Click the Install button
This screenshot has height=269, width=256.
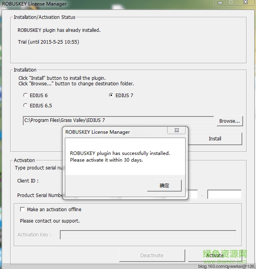(215, 138)
